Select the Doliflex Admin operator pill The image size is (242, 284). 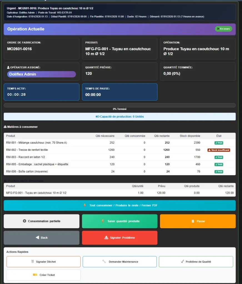(x=41, y=74)
